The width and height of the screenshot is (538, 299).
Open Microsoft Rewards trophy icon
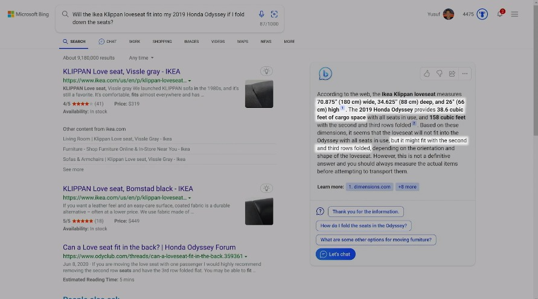click(482, 14)
